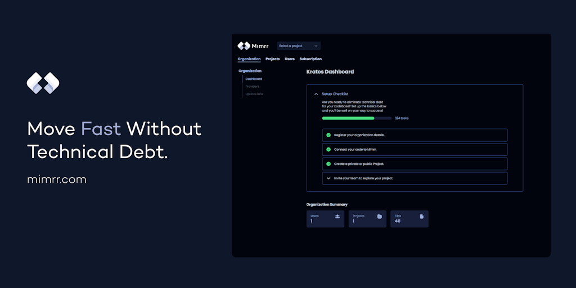Open Providers in the sidebar

click(x=253, y=86)
